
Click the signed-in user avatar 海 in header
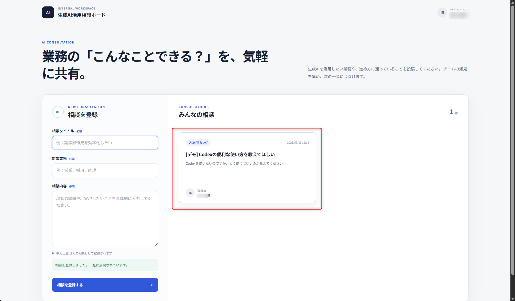[442, 13]
